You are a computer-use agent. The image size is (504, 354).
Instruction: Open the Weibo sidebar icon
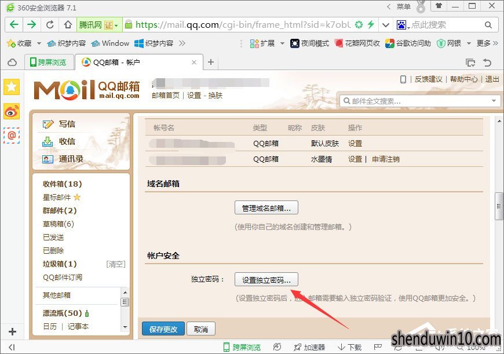point(12,112)
